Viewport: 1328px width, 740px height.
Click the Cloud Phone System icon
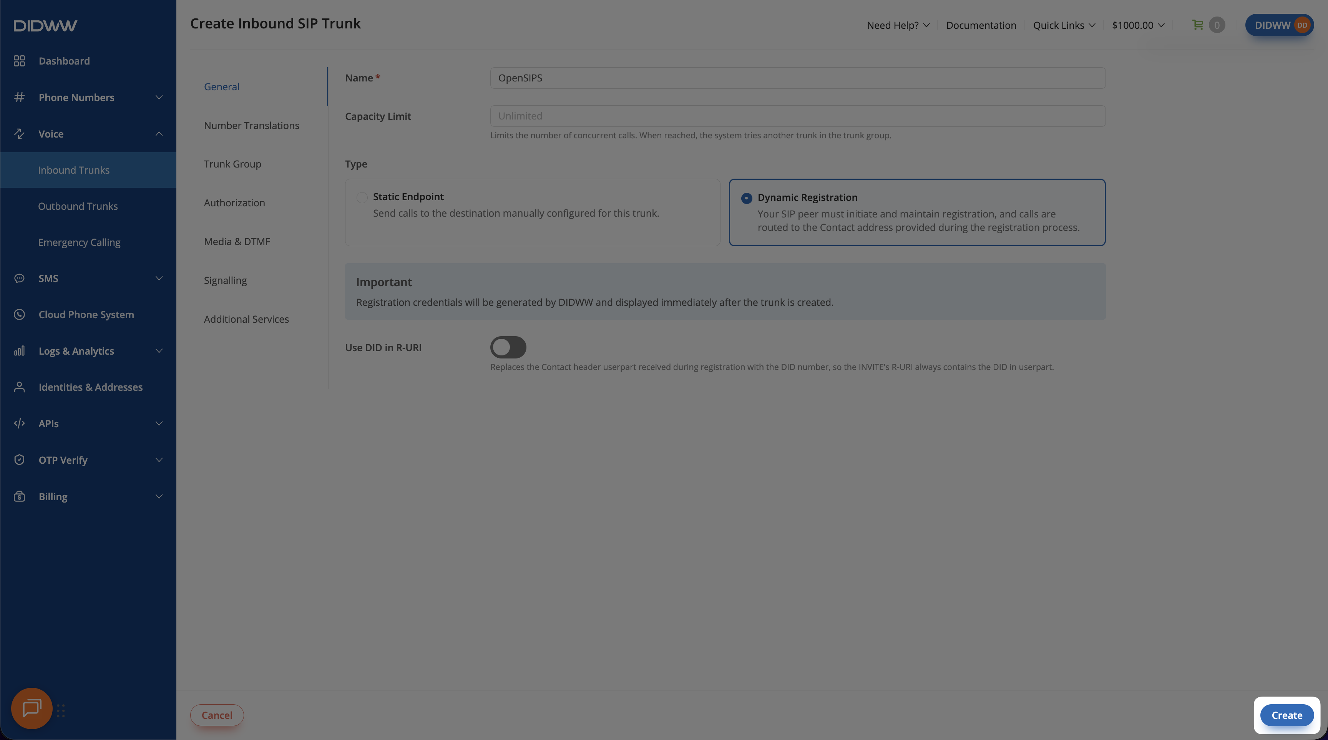[x=19, y=314]
